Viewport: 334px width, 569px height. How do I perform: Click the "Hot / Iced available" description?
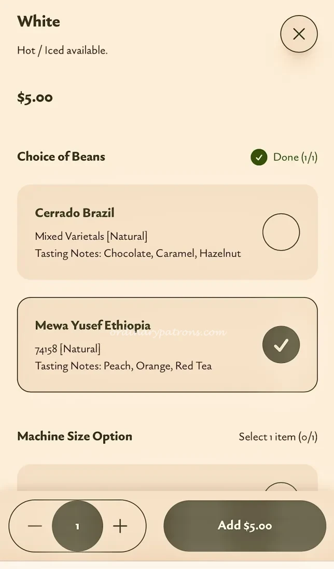pyautogui.click(x=62, y=50)
